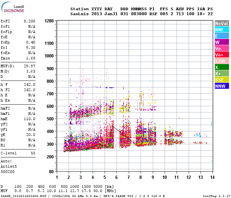Select the Vo+ red legend swatch
The height and width of the screenshot is (198, 231).
(222, 55)
